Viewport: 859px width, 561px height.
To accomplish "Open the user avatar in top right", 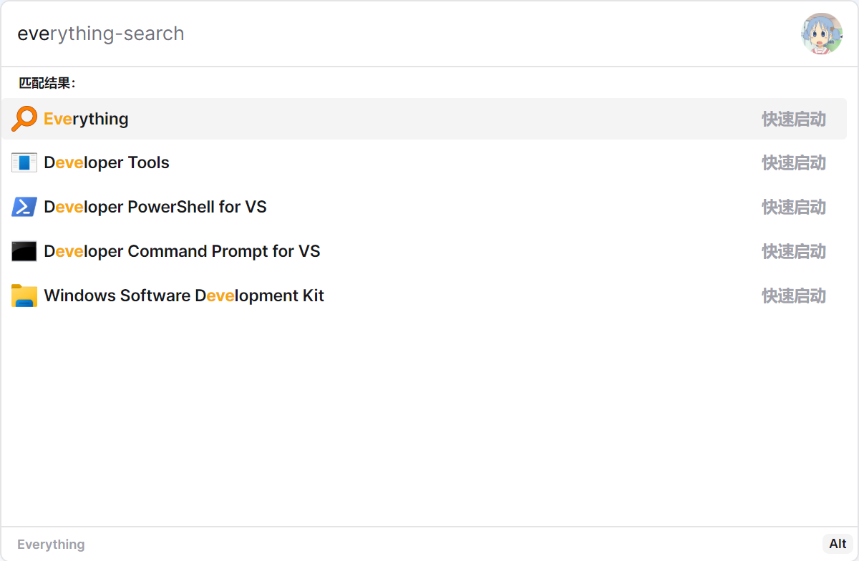I will tap(822, 34).
